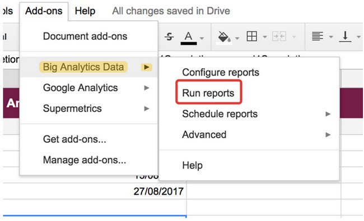Viewport: 364px width, 221px height.
Task: Open the Help menu in menu bar
Action: point(85,11)
